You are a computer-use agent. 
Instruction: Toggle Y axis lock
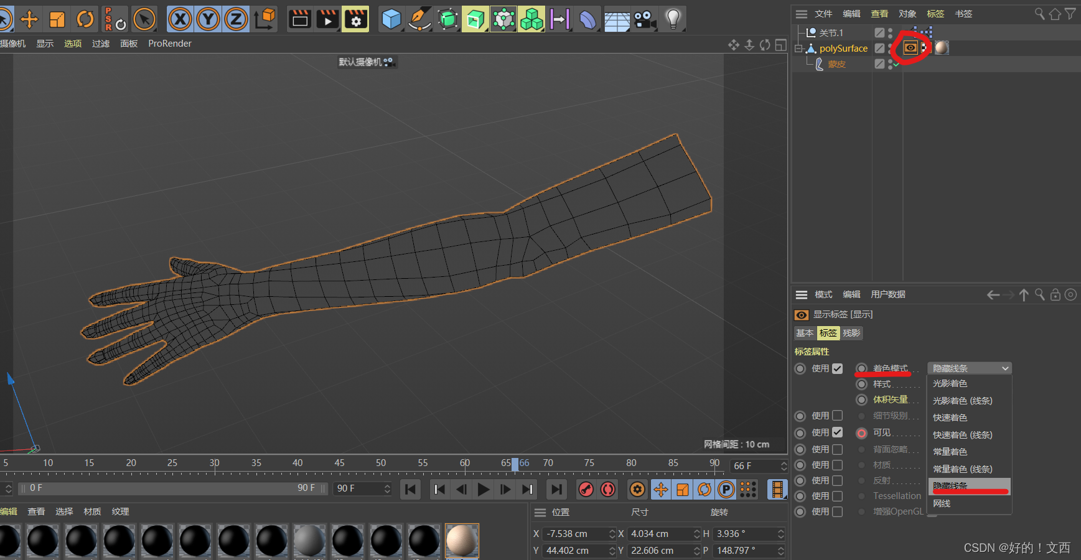[x=208, y=19]
